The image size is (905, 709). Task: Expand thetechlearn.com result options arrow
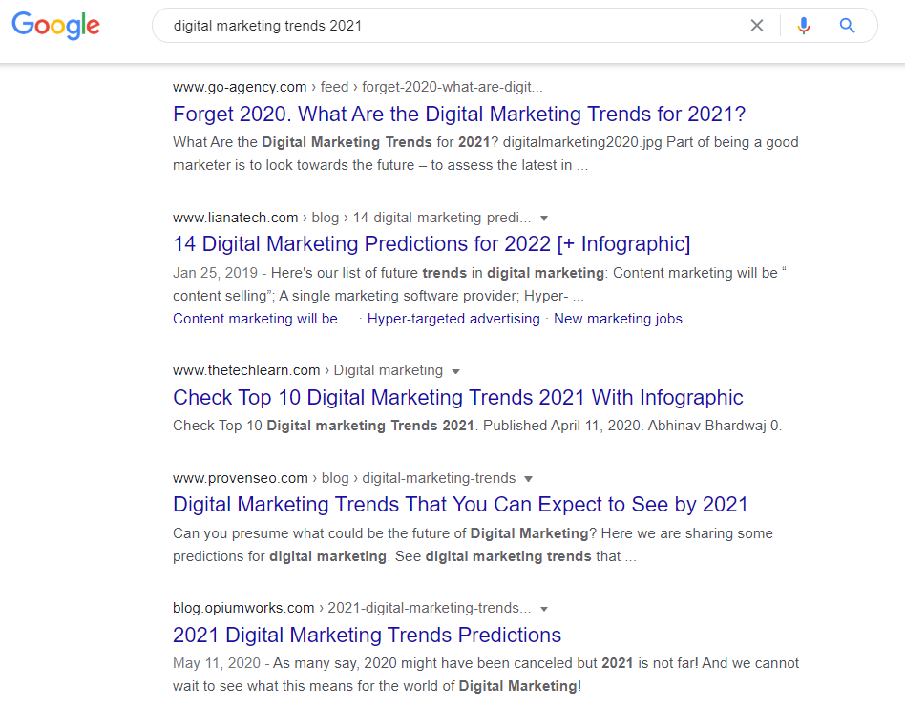click(x=455, y=371)
